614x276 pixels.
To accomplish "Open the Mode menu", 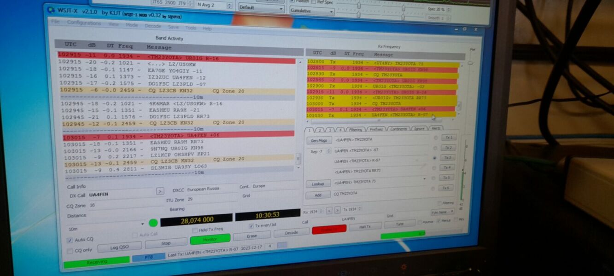I will tap(132, 25).
